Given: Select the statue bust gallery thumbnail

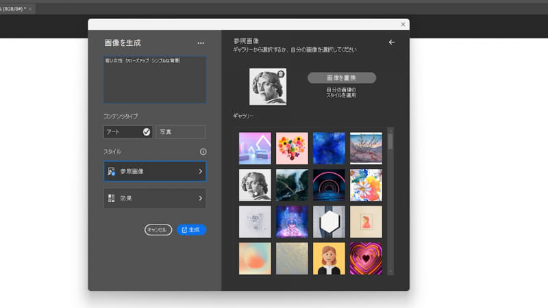Looking at the screenshot, I should [255, 185].
